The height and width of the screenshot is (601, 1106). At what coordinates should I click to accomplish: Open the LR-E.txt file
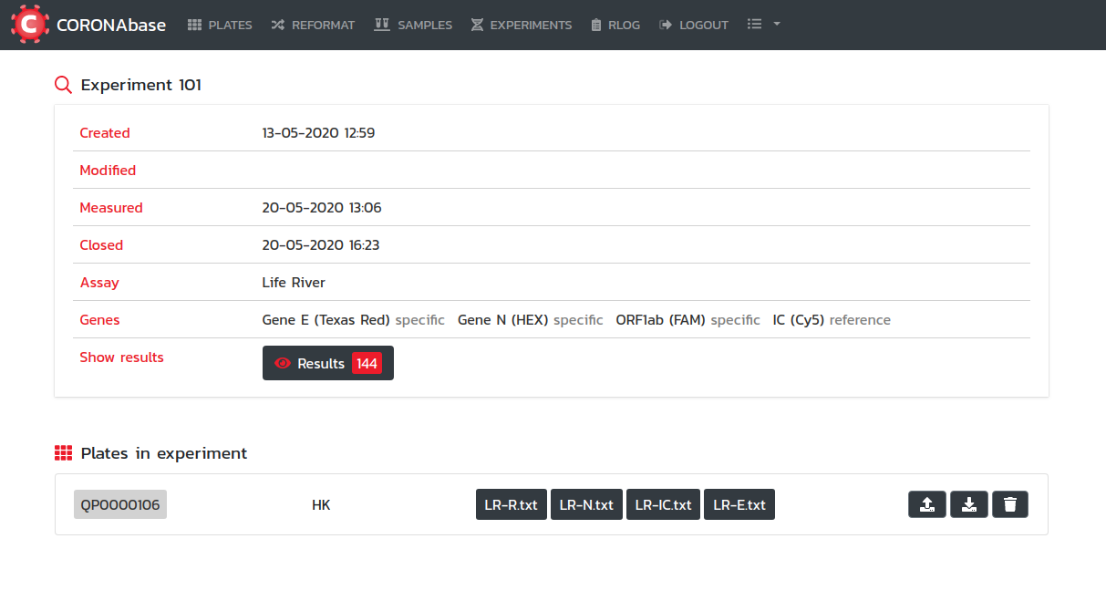(x=739, y=504)
